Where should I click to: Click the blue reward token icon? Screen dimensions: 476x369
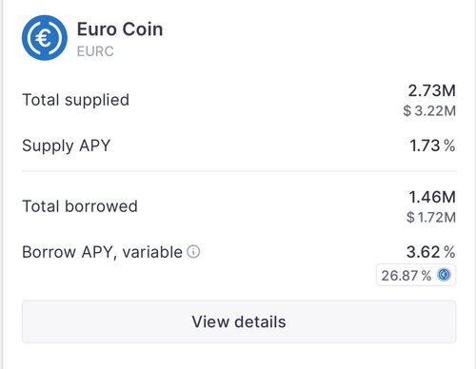click(444, 275)
